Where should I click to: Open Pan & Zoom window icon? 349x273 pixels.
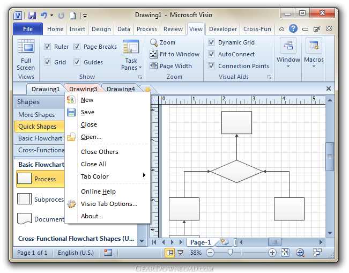click(300, 253)
